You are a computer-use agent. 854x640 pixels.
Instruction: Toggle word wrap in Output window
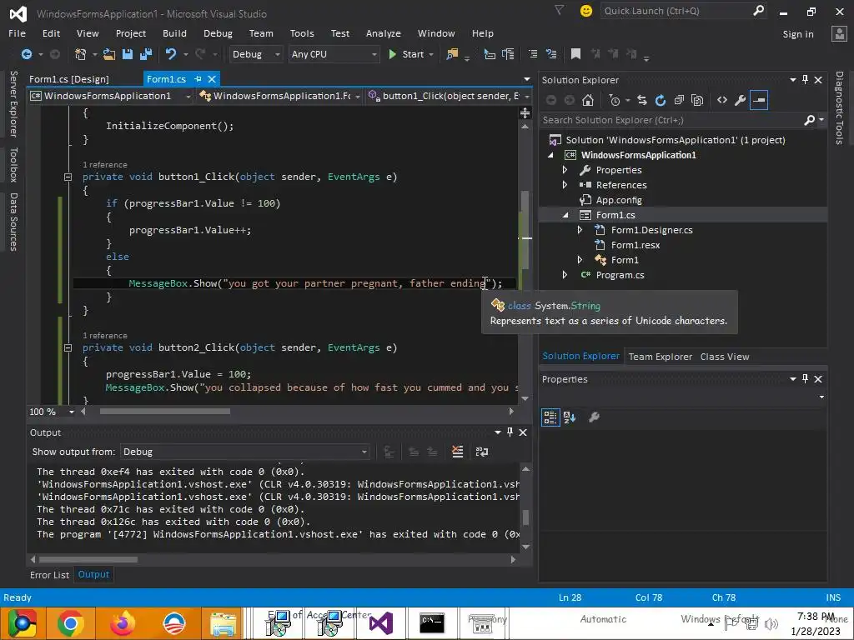click(482, 451)
